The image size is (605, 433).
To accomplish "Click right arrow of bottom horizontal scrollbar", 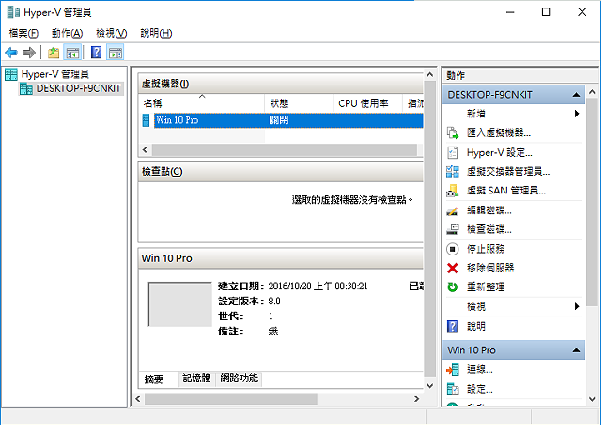I will pos(417,399).
